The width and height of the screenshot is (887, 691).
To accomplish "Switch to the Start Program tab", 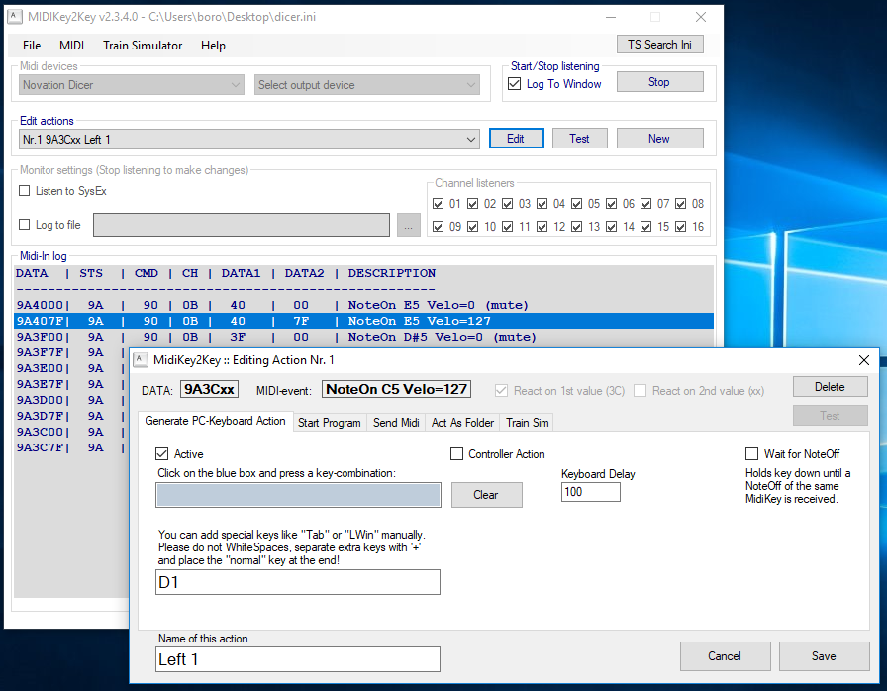I will point(330,423).
